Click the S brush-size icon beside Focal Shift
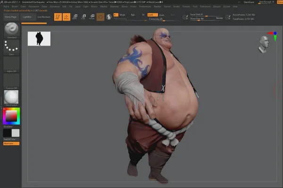The image size is (283, 188). pyautogui.click(x=185, y=17)
